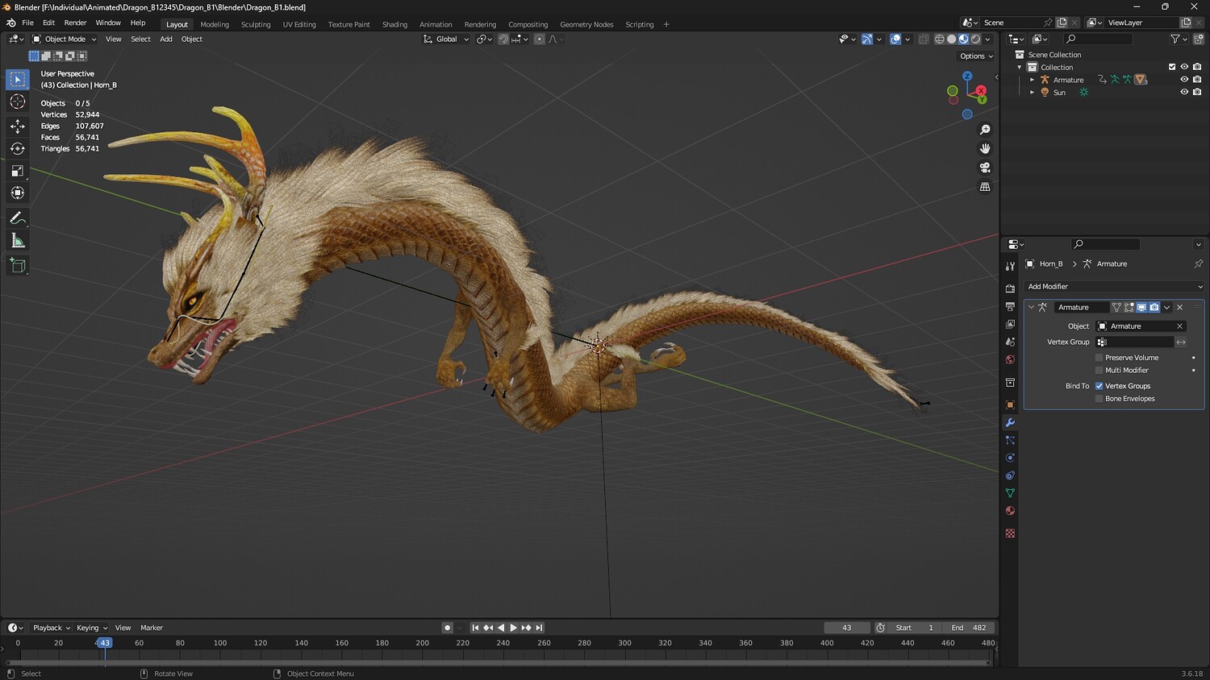Image resolution: width=1210 pixels, height=680 pixels.
Task: Switch to the Sculpting workspace tab
Action: [256, 24]
